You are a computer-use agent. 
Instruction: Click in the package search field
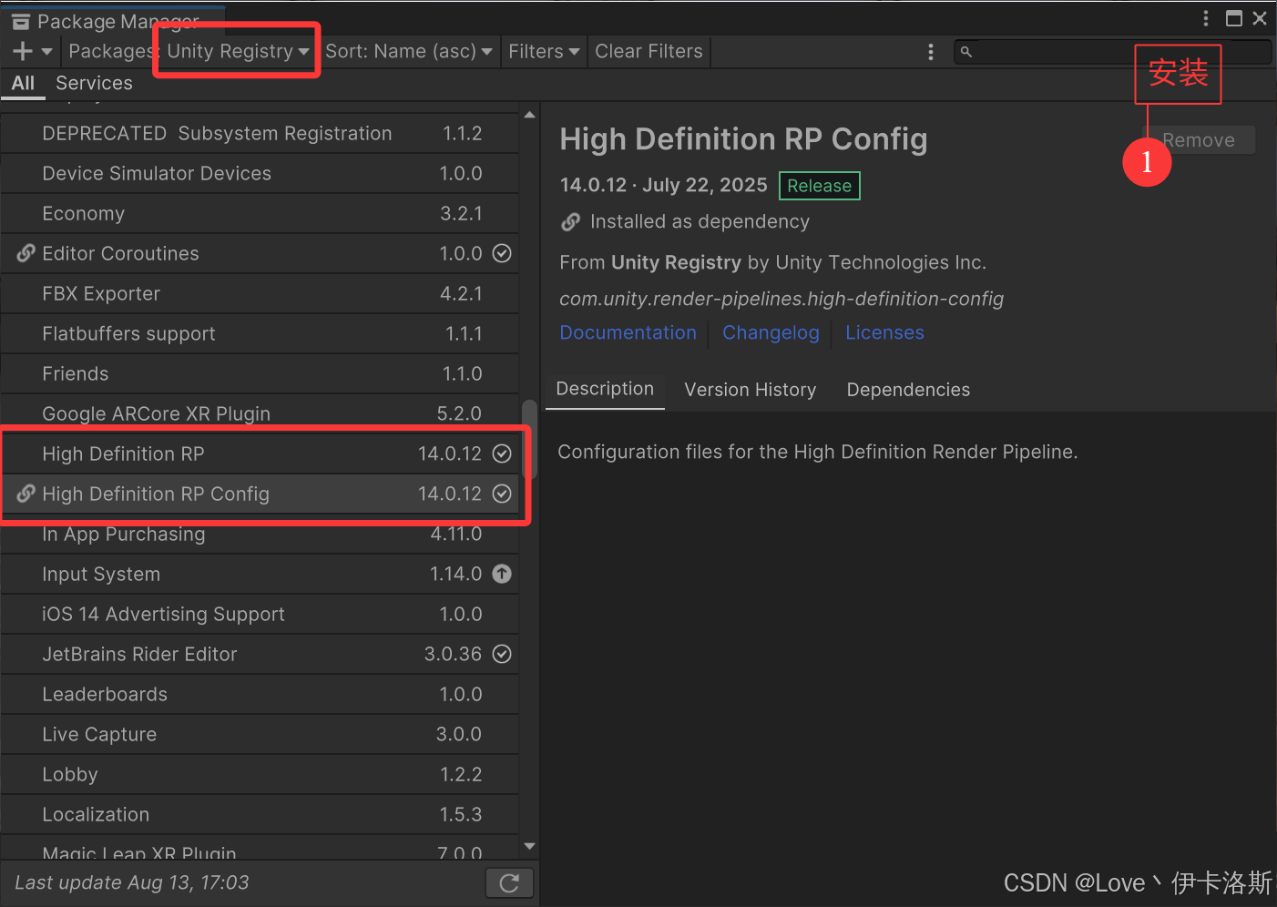tap(1112, 52)
